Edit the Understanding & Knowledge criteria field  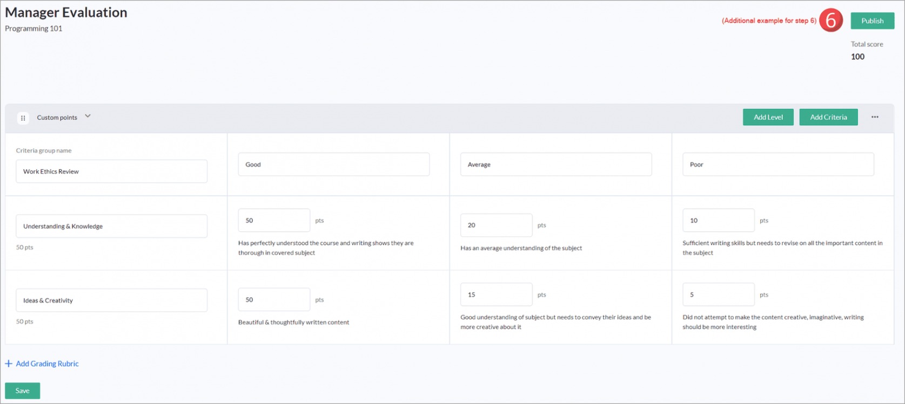click(111, 227)
